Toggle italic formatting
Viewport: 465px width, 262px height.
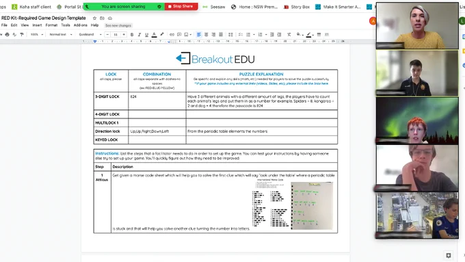pyautogui.click(x=139, y=35)
